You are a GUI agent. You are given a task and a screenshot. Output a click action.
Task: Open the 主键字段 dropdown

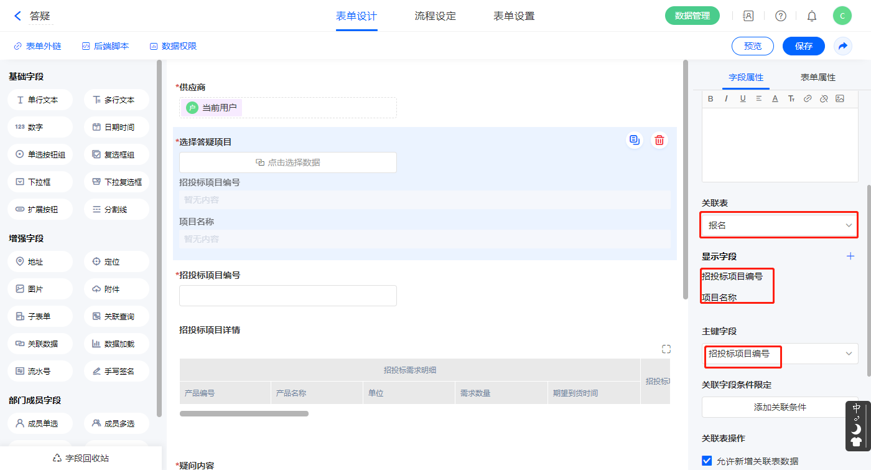click(780, 354)
